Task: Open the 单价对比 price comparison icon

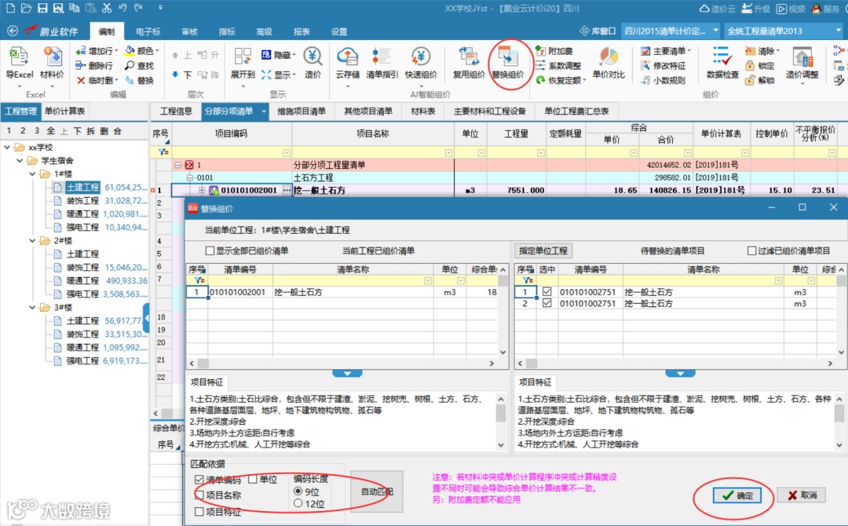Action: [x=609, y=57]
